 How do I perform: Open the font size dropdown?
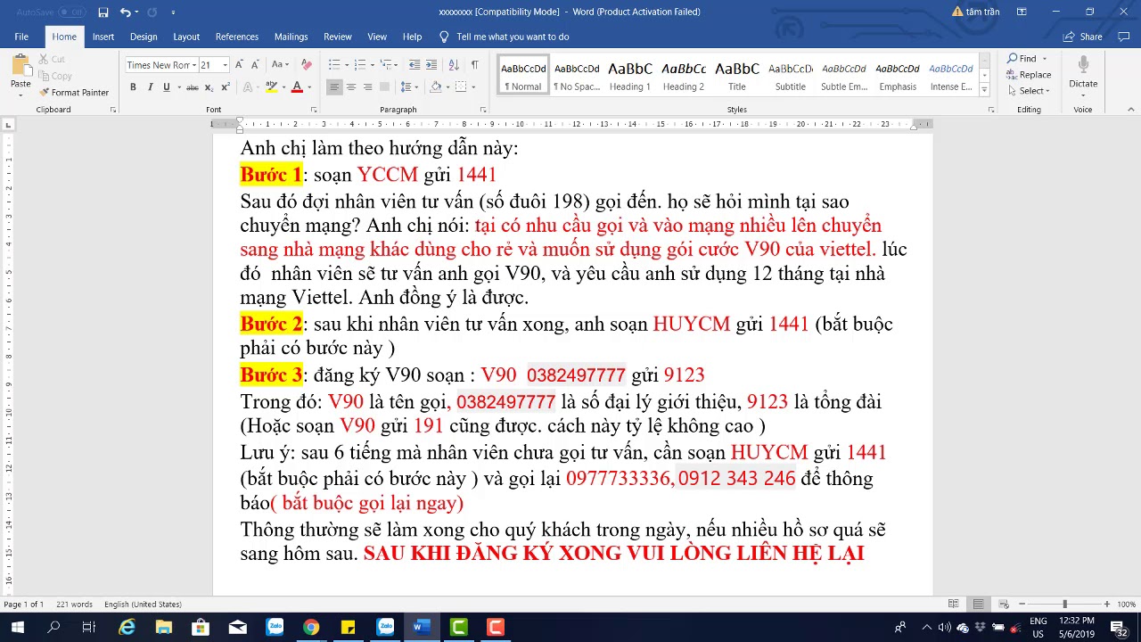pos(225,65)
